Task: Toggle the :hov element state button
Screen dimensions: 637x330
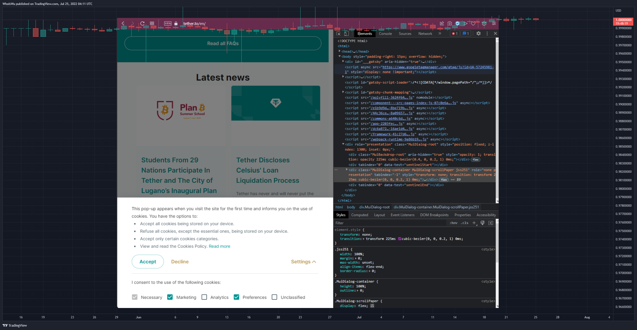Action: [x=453, y=223]
